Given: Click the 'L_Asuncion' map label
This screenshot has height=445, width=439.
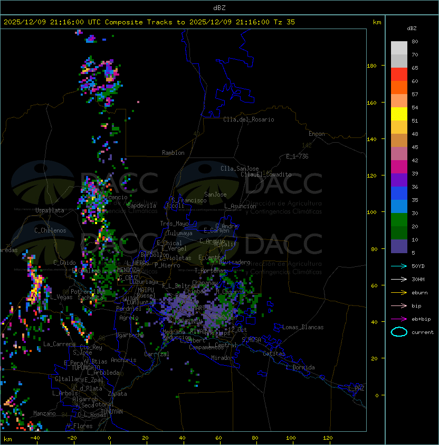Looking at the screenshot, I should [x=240, y=206].
